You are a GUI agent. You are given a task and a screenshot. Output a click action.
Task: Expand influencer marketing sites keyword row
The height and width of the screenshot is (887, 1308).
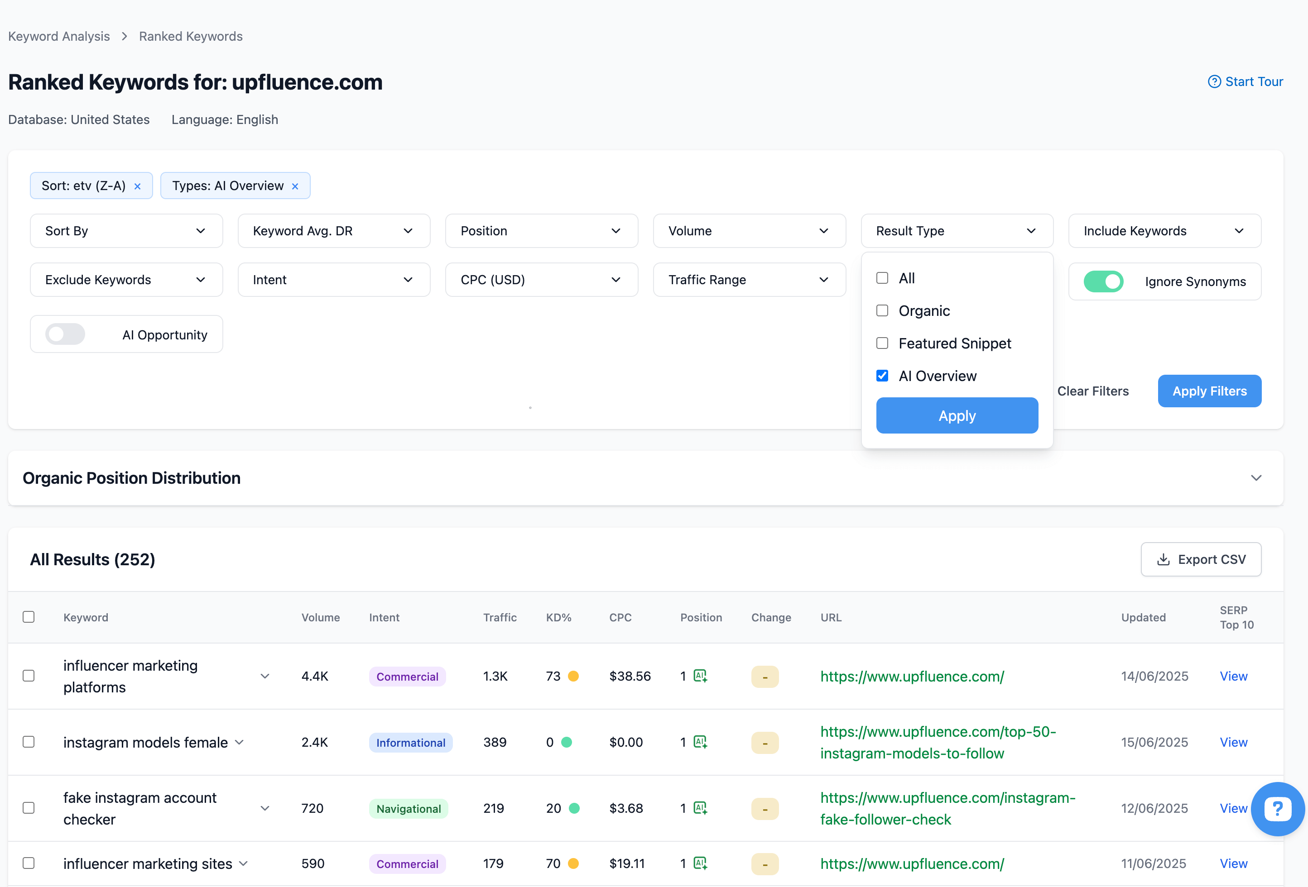point(243,863)
